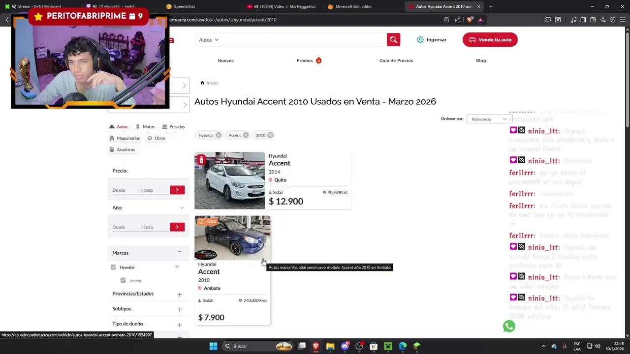Click the Ingresar login link
The image size is (630, 354).
[x=437, y=40]
